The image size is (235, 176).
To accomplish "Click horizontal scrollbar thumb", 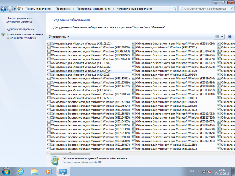I will [70, 153].
